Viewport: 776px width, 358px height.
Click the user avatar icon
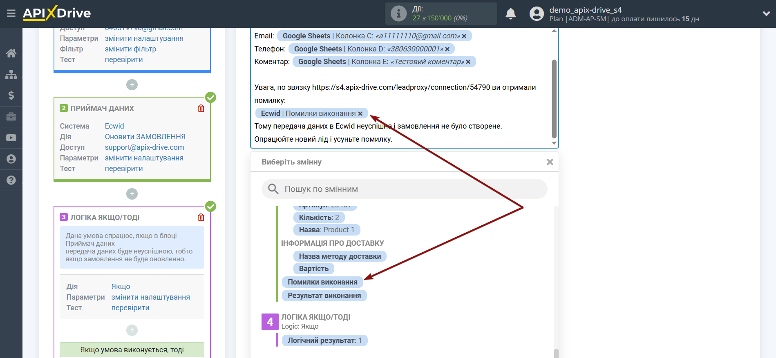point(537,14)
